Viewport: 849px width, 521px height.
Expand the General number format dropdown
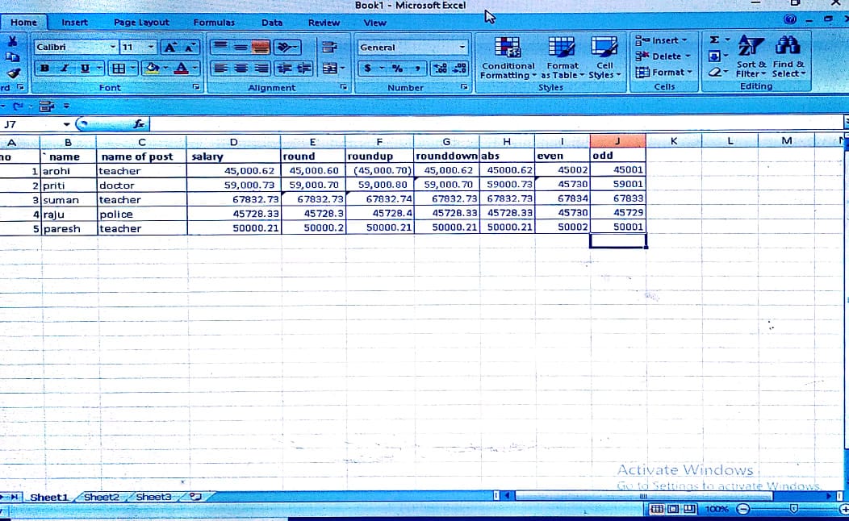(x=462, y=48)
